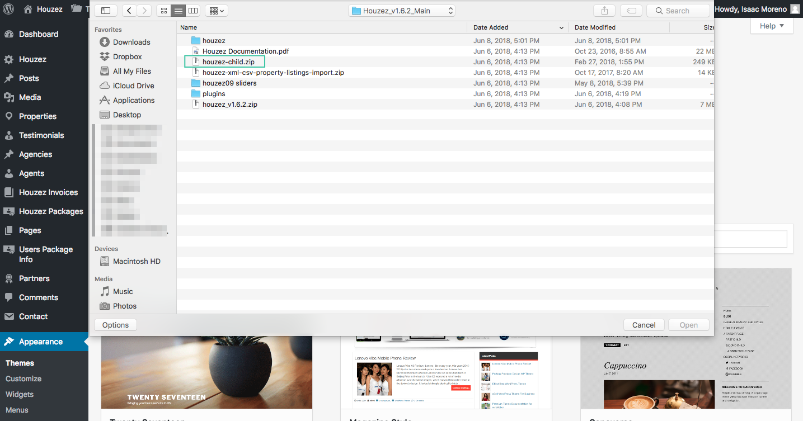The width and height of the screenshot is (803, 421).
Task: Open Appearance in WordPress menu
Action: coord(44,342)
